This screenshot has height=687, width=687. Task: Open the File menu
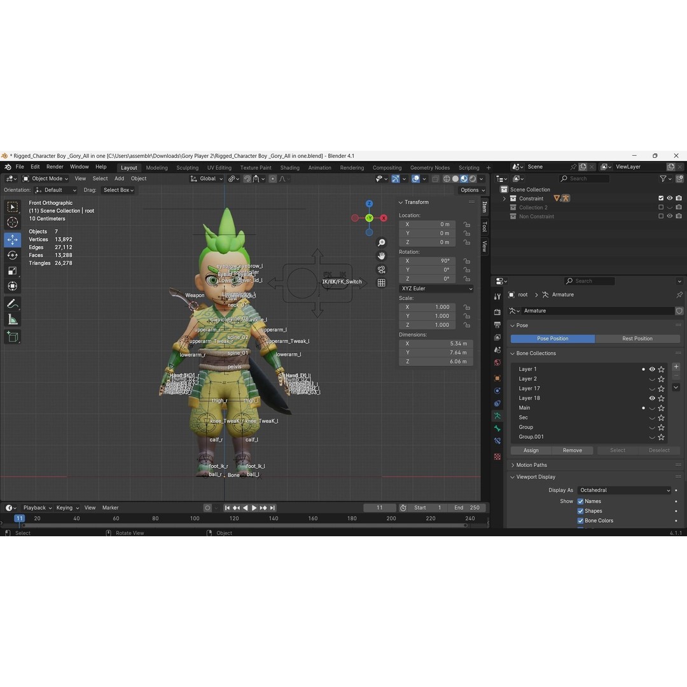click(x=20, y=167)
